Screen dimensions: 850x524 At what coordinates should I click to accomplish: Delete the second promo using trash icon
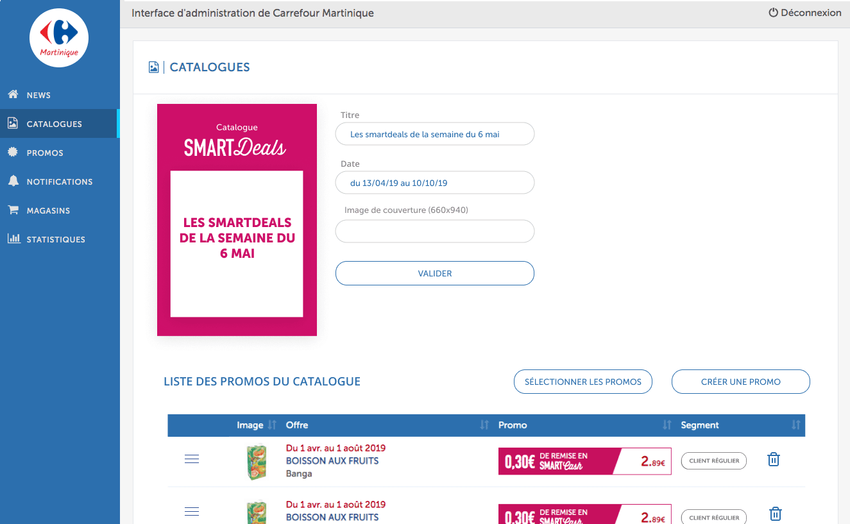[775, 514]
